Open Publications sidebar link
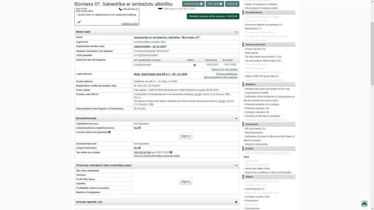The image size is (374, 210). (251, 201)
